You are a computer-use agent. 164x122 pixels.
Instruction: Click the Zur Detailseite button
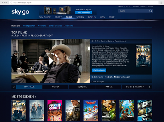point(99,70)
